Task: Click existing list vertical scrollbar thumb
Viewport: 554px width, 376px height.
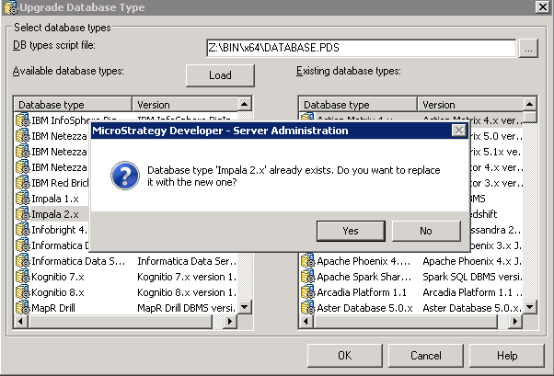Action: click(530, 117)
